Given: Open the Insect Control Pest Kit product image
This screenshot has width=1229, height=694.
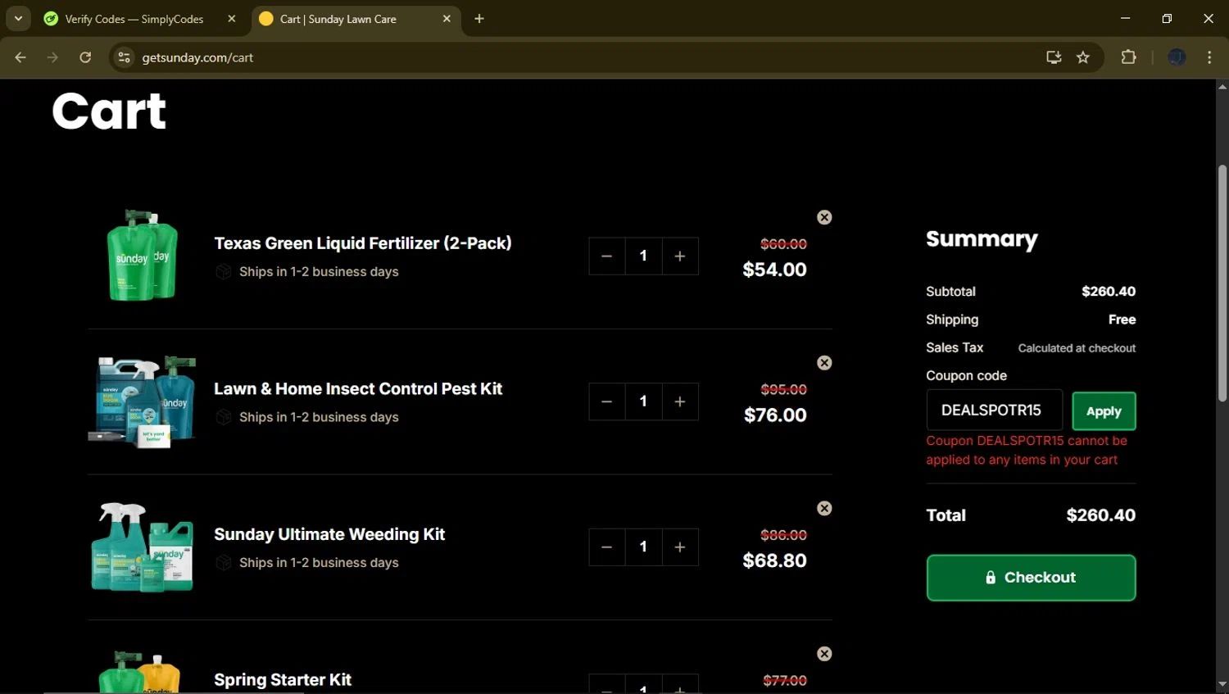Looking at the screenshot, I should (x=143, y=401).
